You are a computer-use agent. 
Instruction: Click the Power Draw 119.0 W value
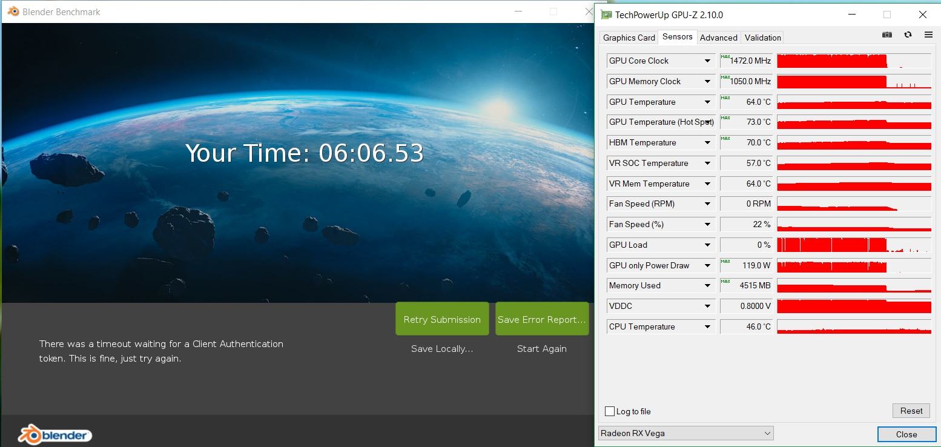(x=746, y=265)
